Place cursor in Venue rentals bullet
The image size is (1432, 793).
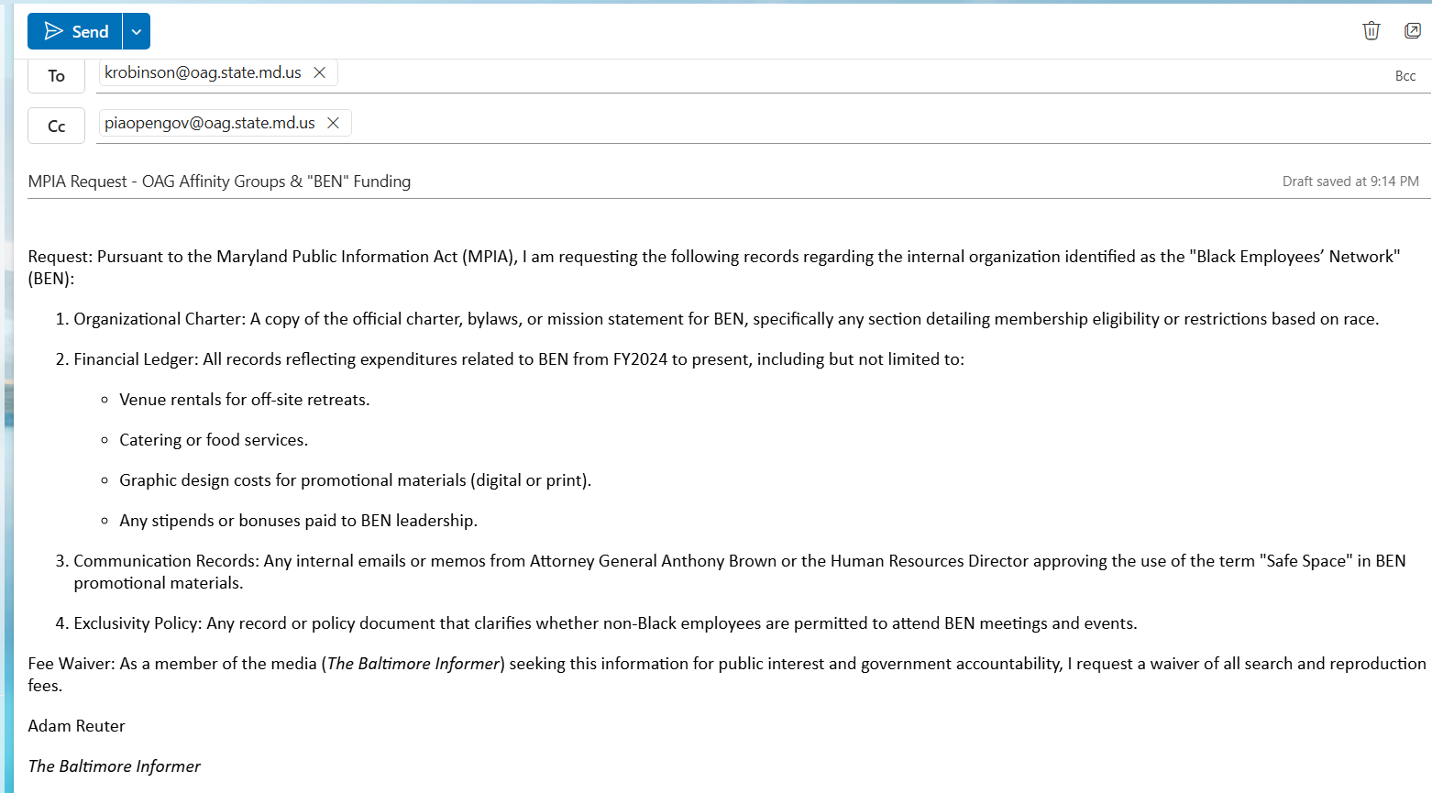coord(244,400)
